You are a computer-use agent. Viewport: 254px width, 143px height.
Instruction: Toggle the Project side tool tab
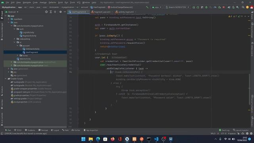click(2, 15)
